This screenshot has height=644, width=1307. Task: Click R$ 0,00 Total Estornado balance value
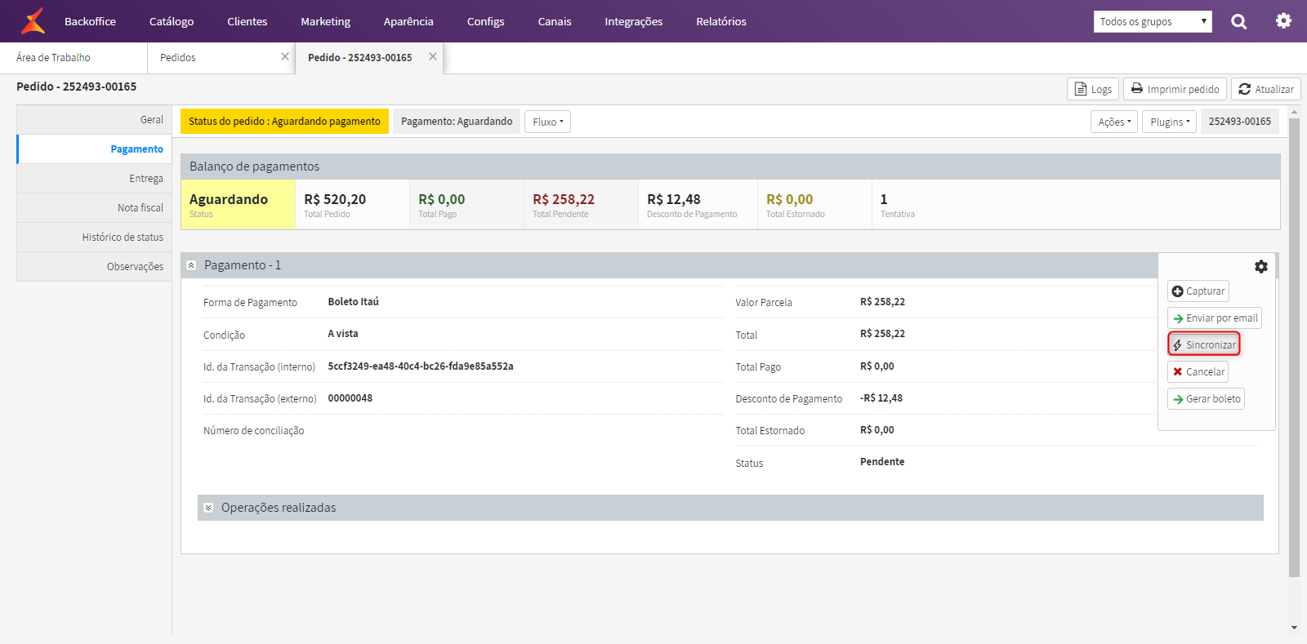789,199
